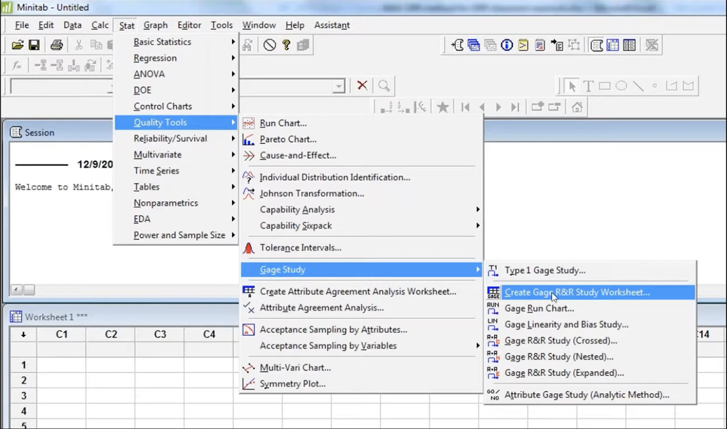The height and width of the screenshot is (429, 727).
Task: Select Cause-and-Effect menu item
Action: tap(362, 155)
